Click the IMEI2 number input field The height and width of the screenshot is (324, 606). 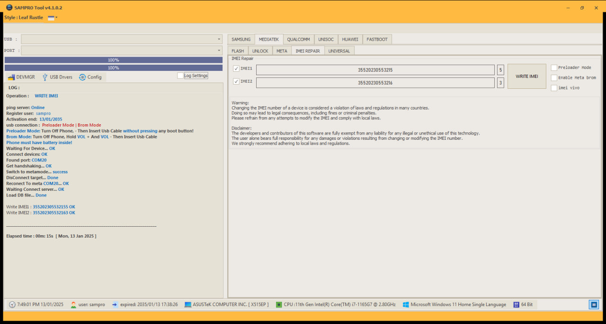[375, 83]
